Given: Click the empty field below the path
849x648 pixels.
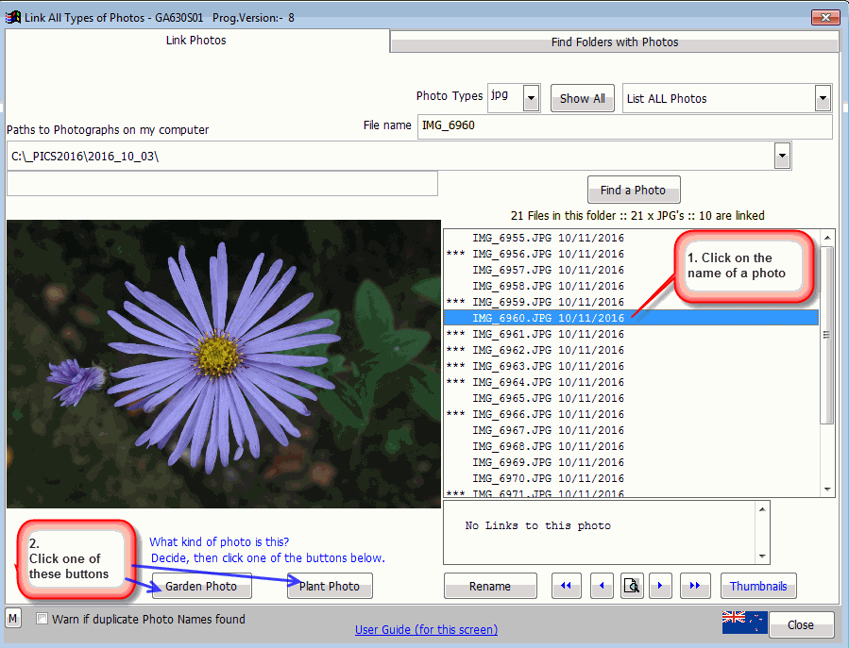Looking at the screenshot, I should point(222,184).
